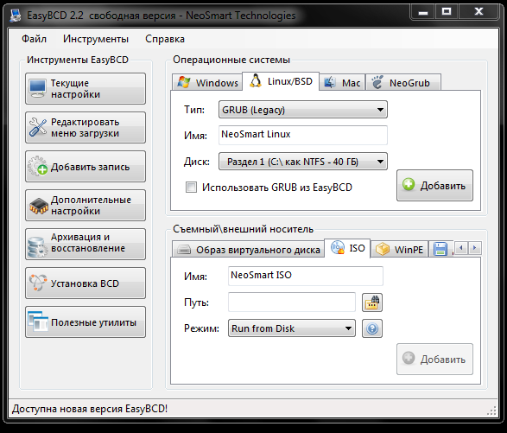Switch to the floppy disk tab
The width and height of the screenshot is (507, 433).
(440, 249)
